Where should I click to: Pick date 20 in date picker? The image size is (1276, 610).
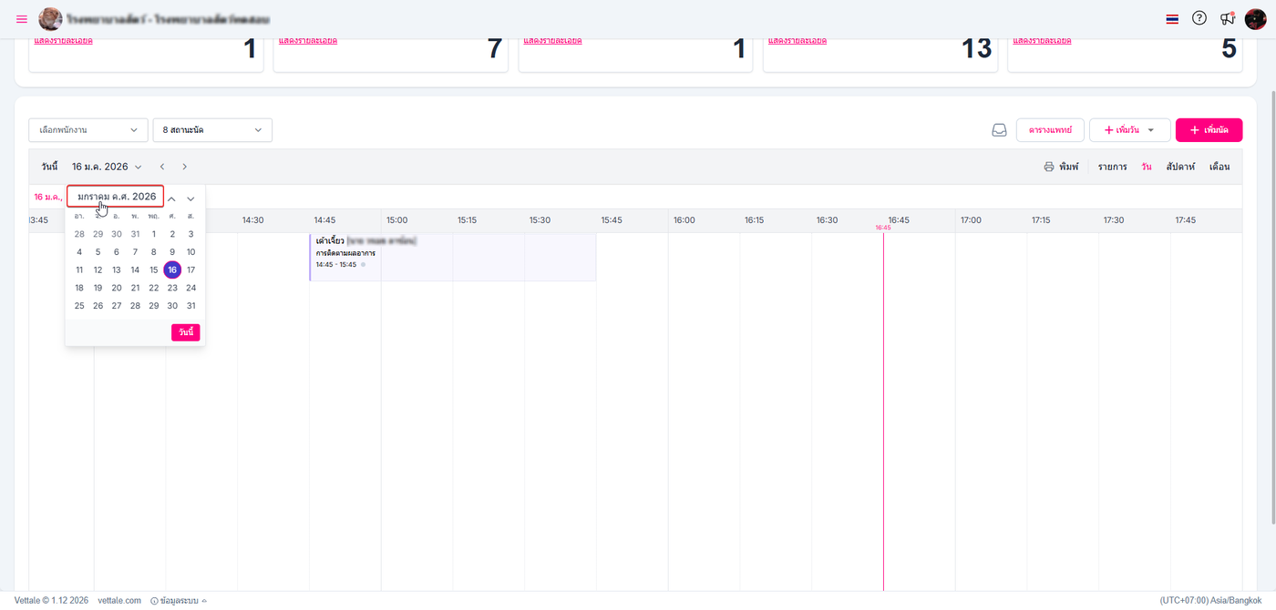[117, 288]
